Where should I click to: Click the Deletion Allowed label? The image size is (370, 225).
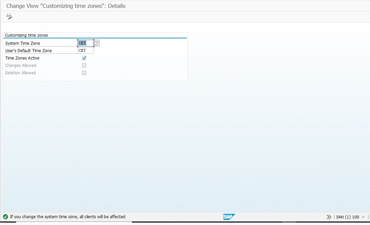point(21,73)
